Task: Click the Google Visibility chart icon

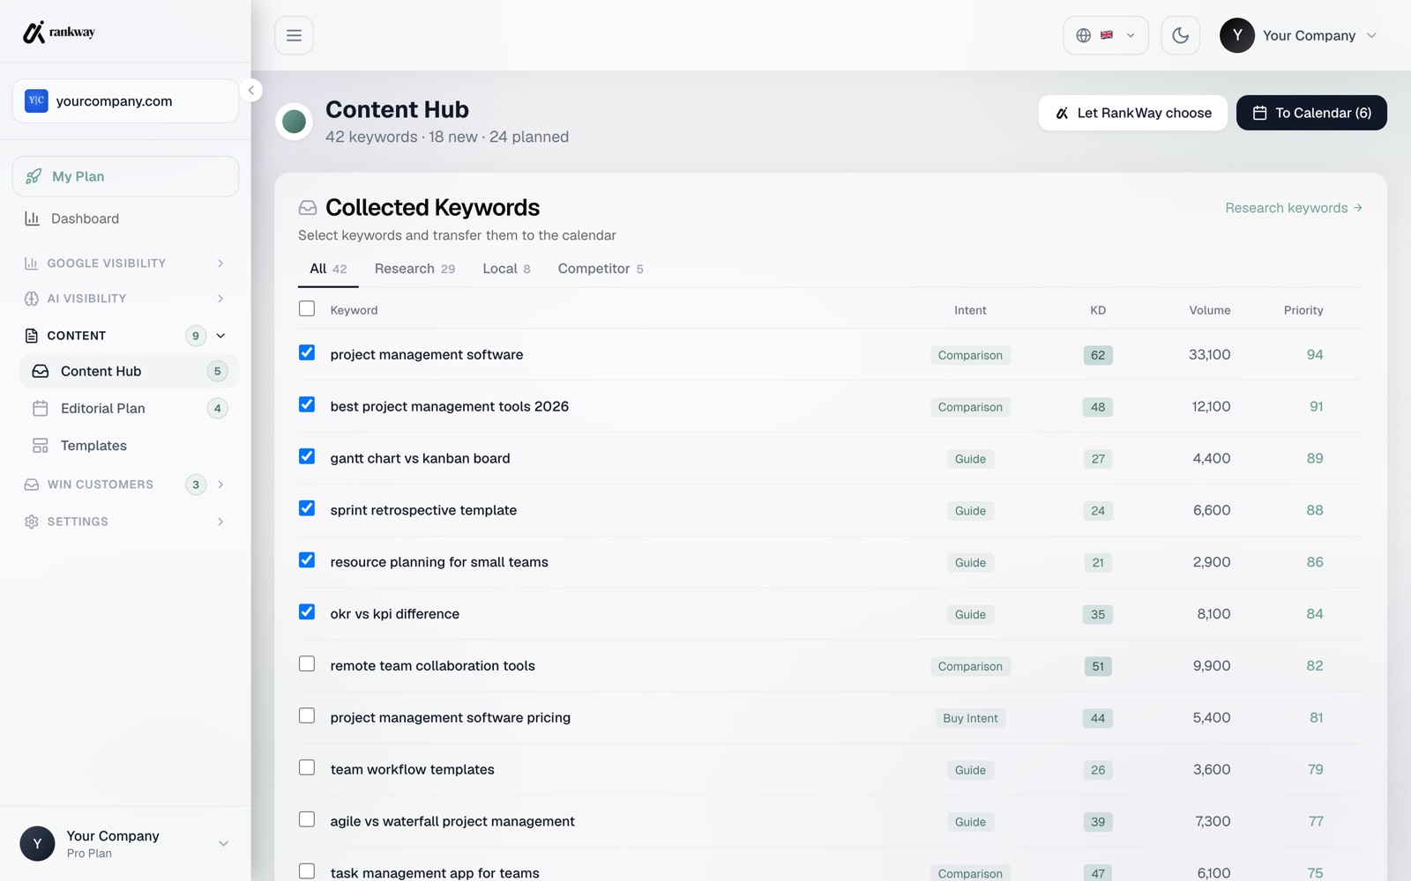Action: [32, 263]
